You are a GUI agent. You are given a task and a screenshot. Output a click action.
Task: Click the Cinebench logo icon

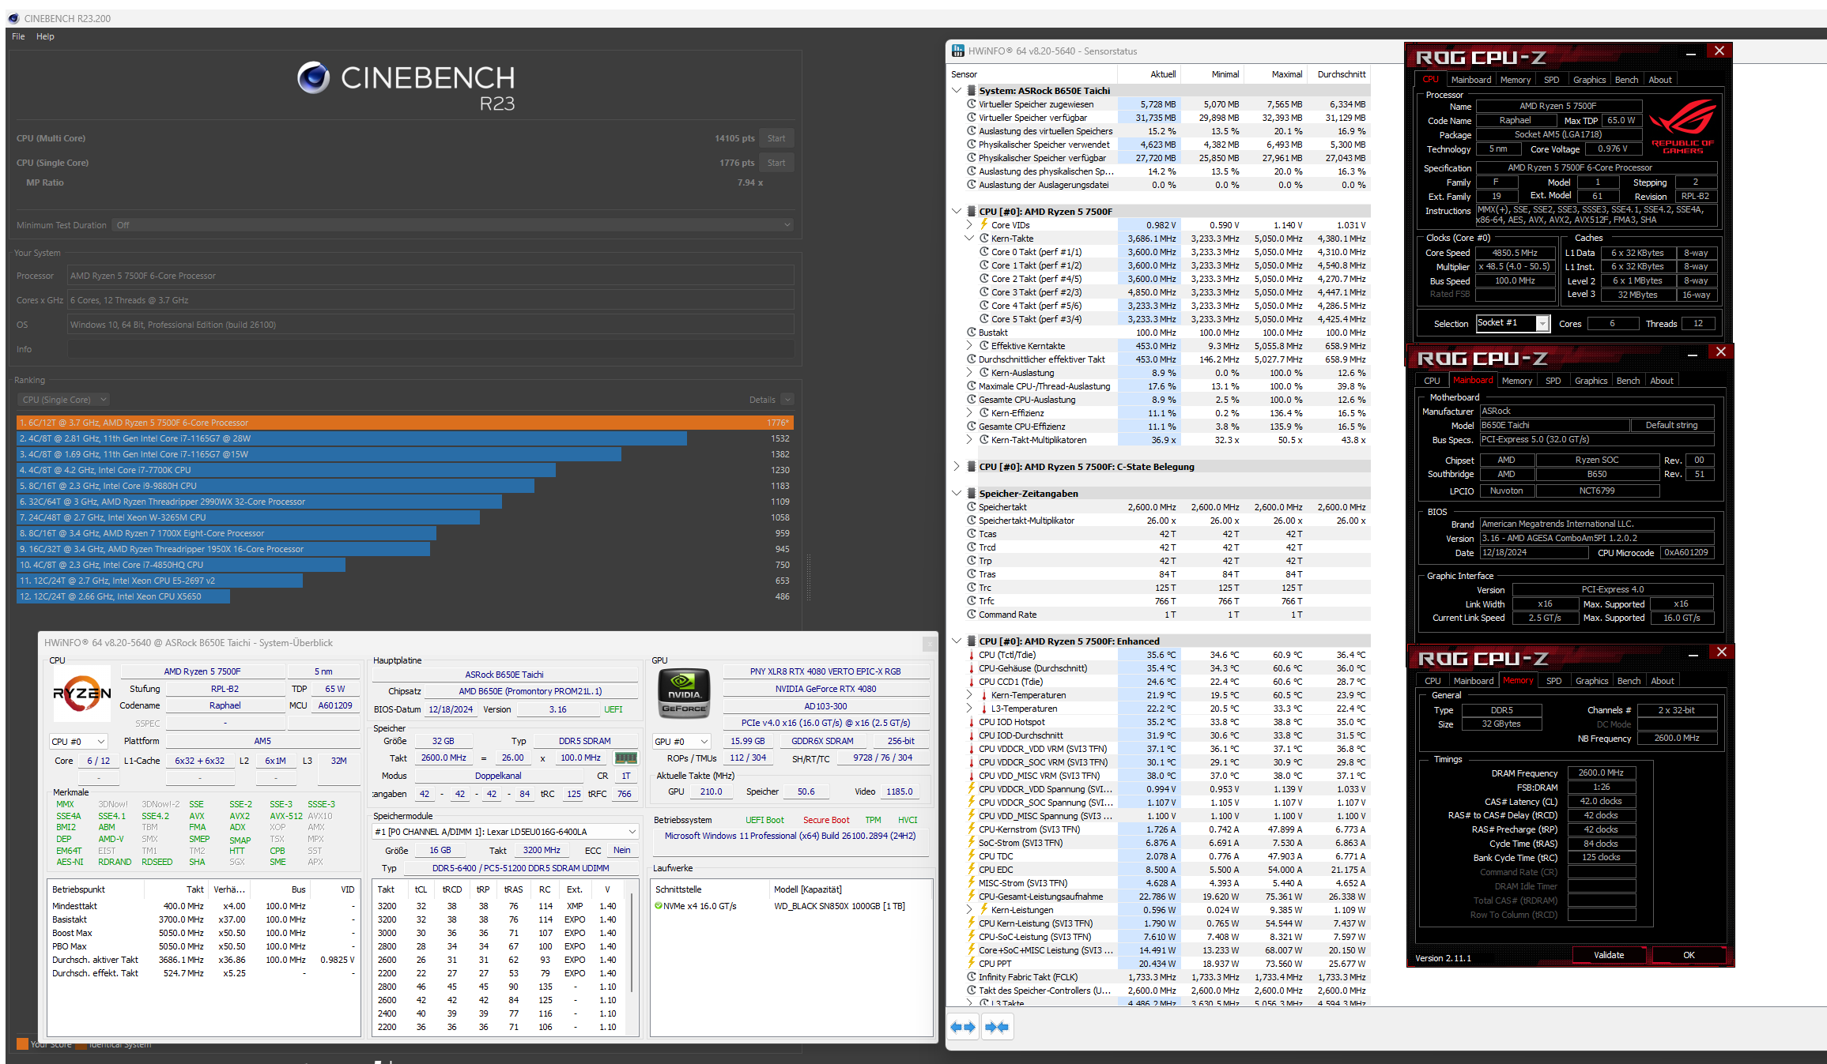point(313,77)
